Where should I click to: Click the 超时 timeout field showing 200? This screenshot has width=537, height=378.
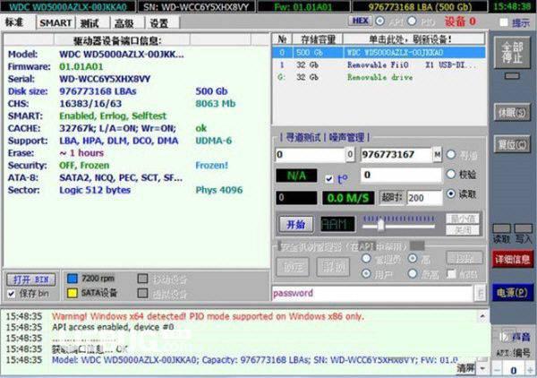[x=424, y=197]
